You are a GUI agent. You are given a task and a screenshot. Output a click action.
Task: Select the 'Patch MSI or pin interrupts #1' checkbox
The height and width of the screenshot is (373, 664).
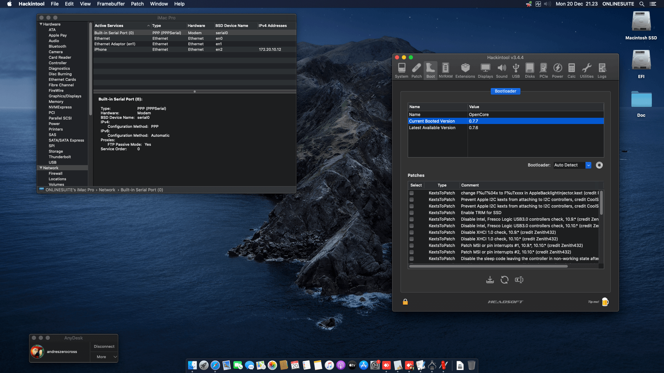point(411,246)
